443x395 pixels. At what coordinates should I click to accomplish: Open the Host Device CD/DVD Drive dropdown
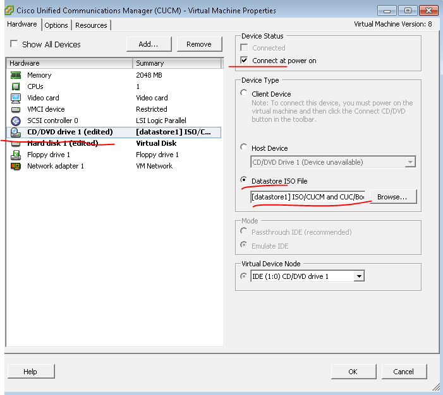[x=410, y=162]
